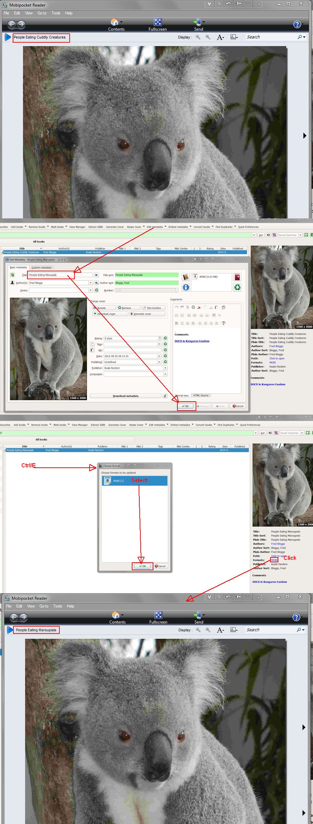The width and height of the screenshot is (313, 824).
Task: Open Edit menu in the Marsupials reader
Action: click(x=19, y=606)
